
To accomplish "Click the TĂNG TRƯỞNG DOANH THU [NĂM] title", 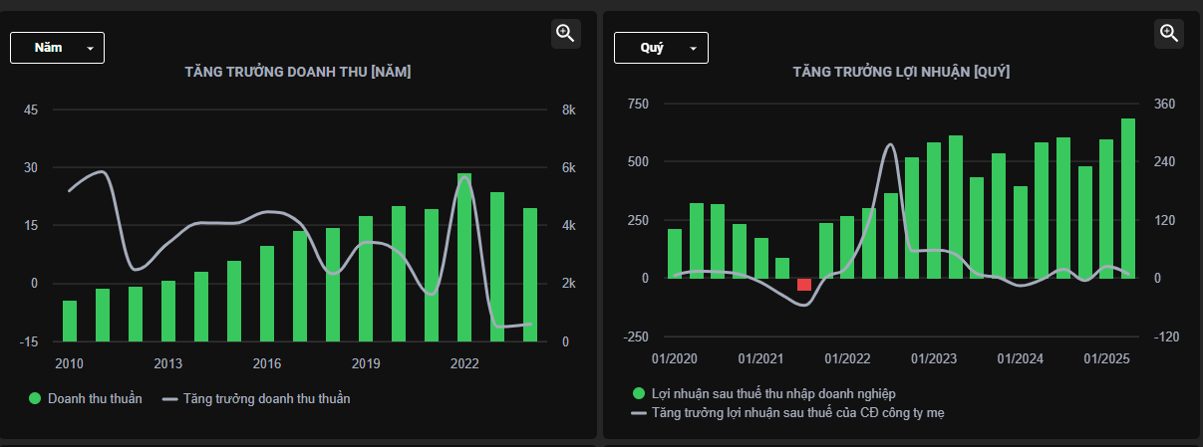I will 298,72.
